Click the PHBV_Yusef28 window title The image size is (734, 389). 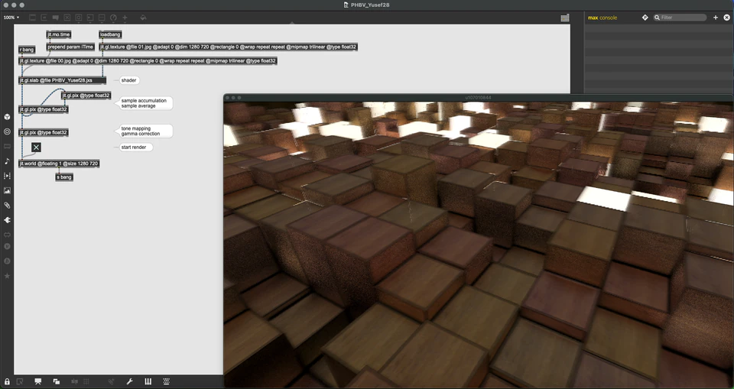366,5
